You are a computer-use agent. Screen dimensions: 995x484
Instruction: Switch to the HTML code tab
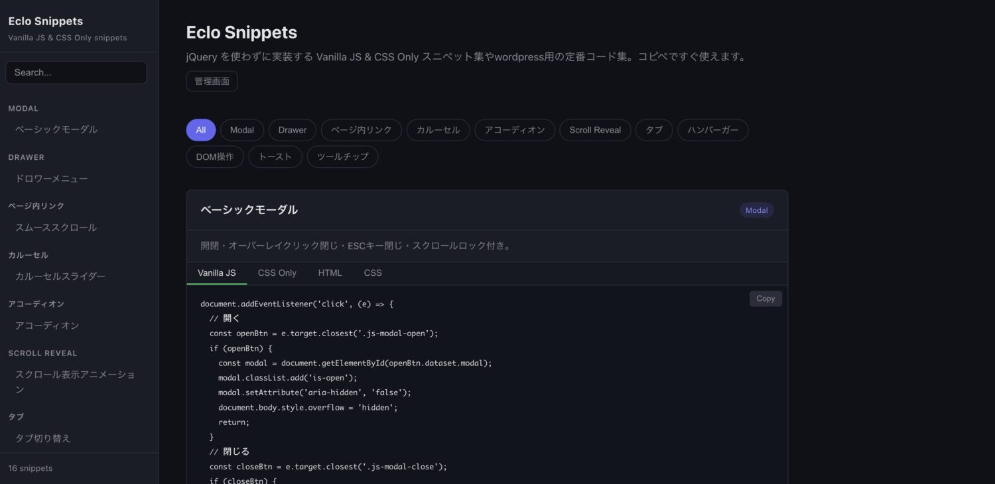(x=330, y=273)
